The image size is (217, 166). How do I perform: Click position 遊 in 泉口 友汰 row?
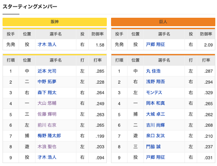[136, 136]
